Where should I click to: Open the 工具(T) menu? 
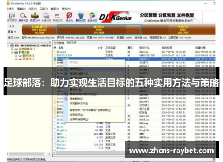44,9
